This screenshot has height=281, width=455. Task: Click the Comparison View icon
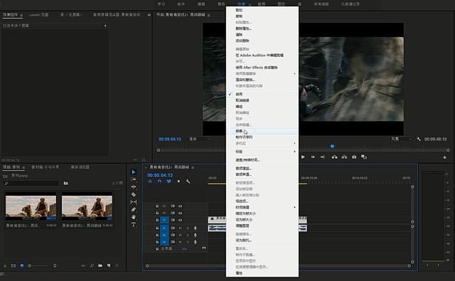(x=364, y=157)
